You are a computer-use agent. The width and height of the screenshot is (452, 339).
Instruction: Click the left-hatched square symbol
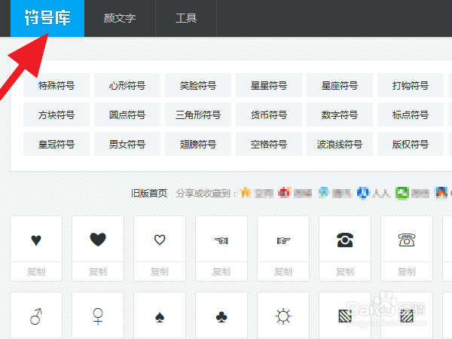345,316
